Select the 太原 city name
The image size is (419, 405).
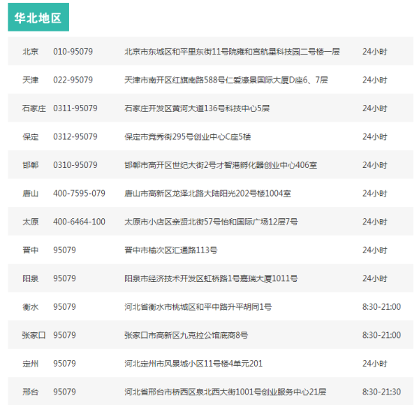[x=30, y=222]
